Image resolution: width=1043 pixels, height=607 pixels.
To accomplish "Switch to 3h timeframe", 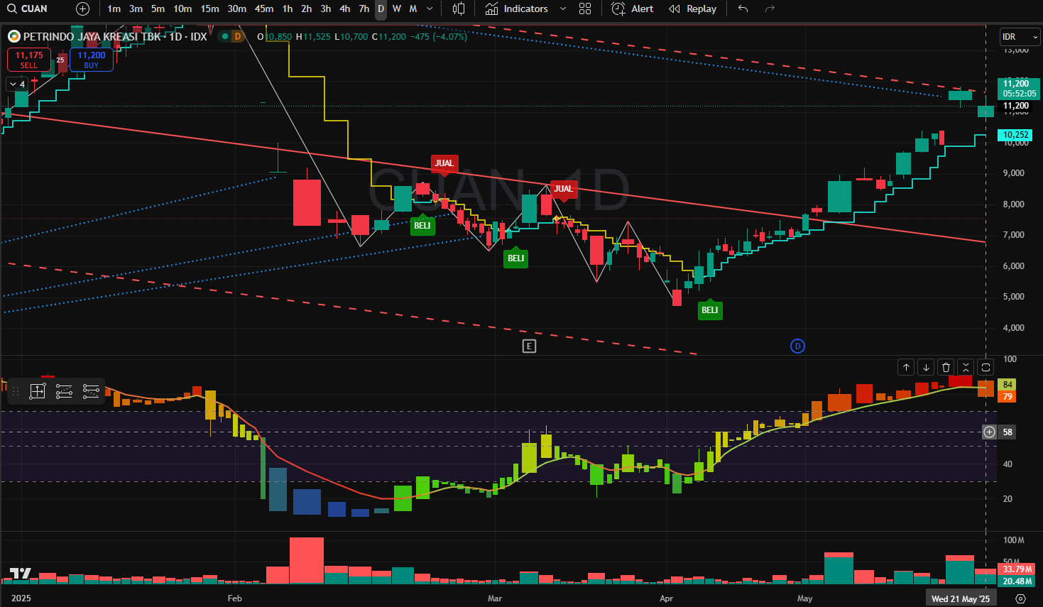I will pos(325,9).
